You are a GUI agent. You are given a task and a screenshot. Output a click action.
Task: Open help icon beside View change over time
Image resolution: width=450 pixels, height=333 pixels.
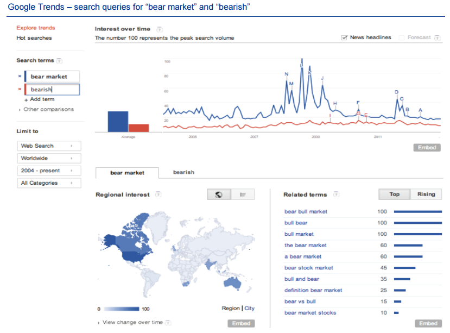(x=168, y=323)
